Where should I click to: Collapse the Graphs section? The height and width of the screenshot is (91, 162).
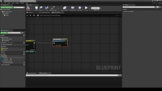[1, 35]
